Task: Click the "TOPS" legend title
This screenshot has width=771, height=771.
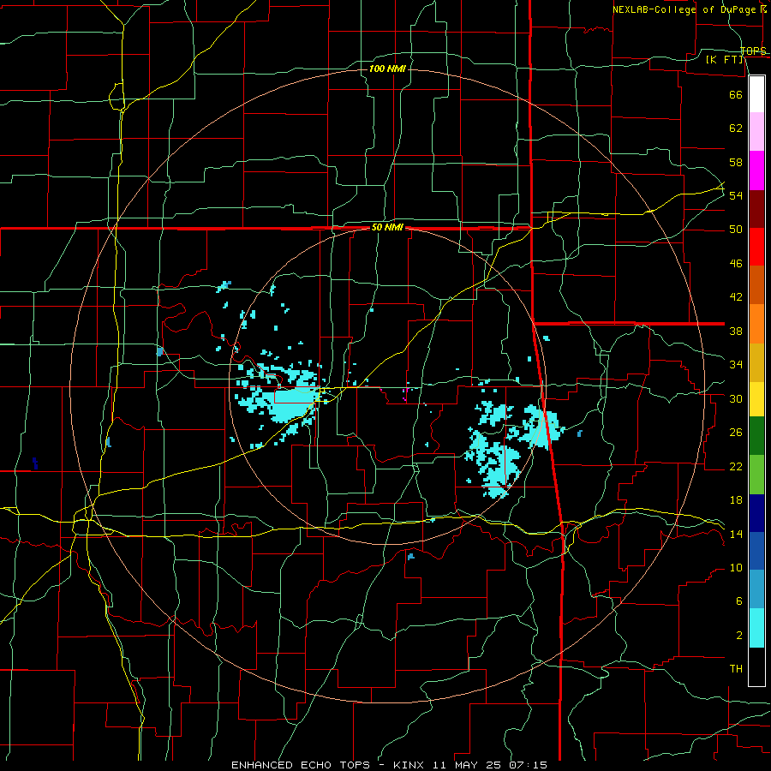Action: pos(753,51)
